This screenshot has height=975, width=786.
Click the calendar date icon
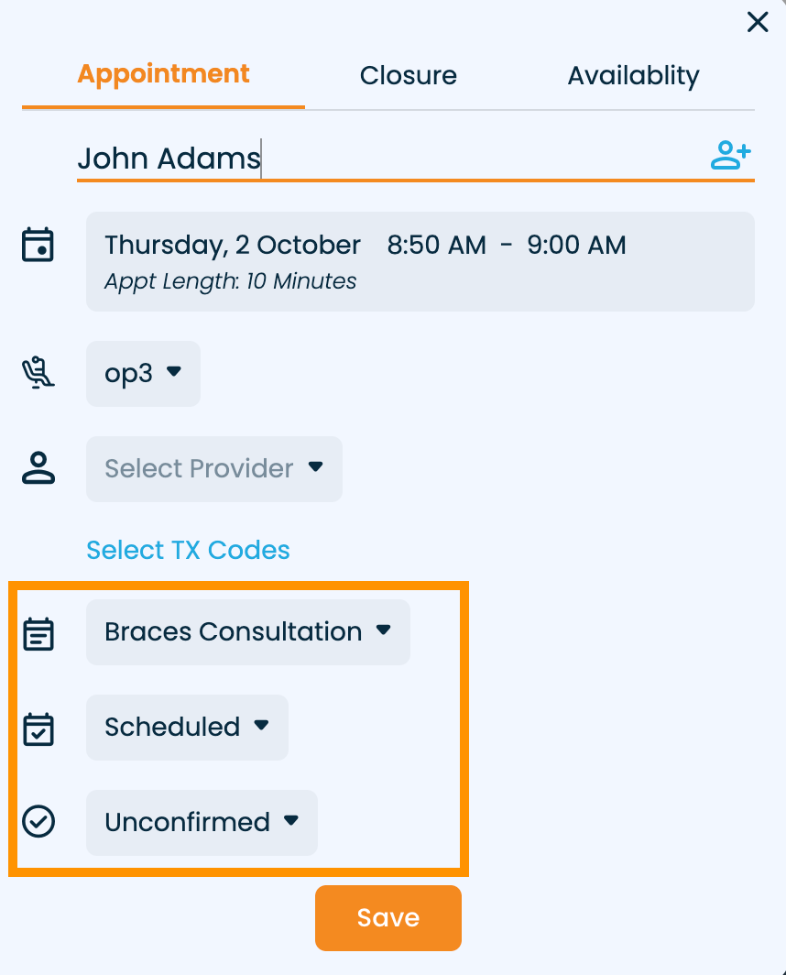38,245
